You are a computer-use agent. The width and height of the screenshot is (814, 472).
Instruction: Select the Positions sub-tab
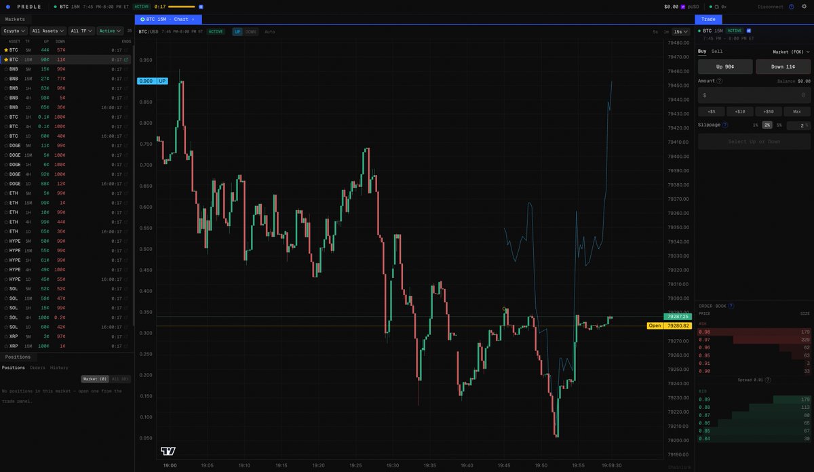tap(14, 368)
